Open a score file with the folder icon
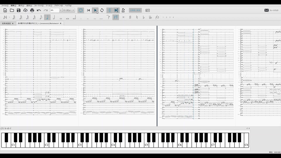The image size is (281, 158). (12, 11)
